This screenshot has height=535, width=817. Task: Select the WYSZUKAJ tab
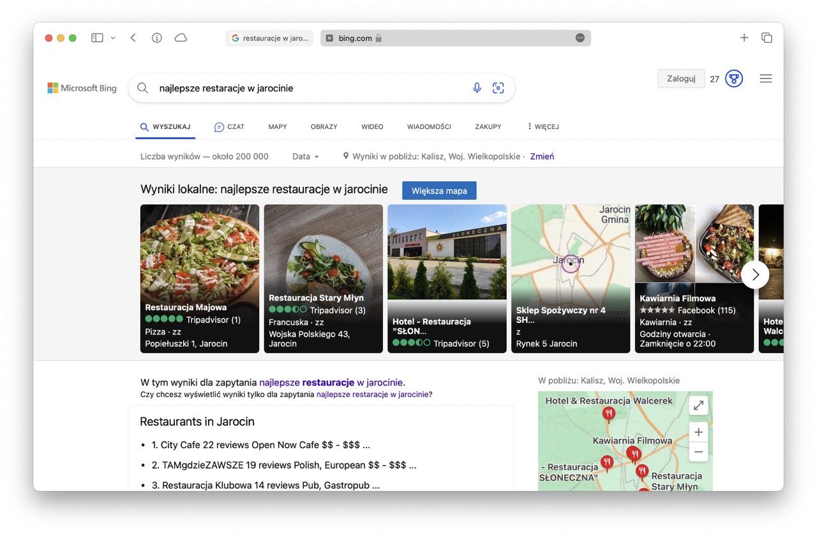click(x=165, y=127)
